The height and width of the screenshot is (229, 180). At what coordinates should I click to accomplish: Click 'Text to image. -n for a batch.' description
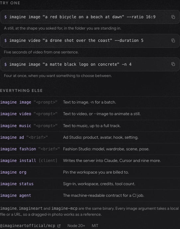click(x=90, y=102)
